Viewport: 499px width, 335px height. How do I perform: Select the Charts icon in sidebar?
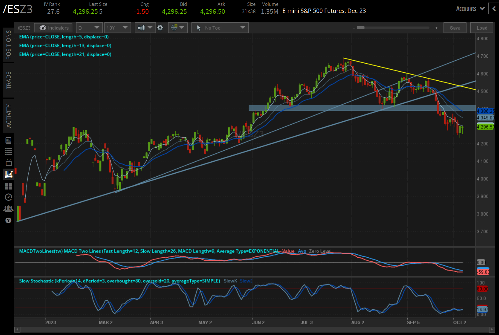pos(8,175)
